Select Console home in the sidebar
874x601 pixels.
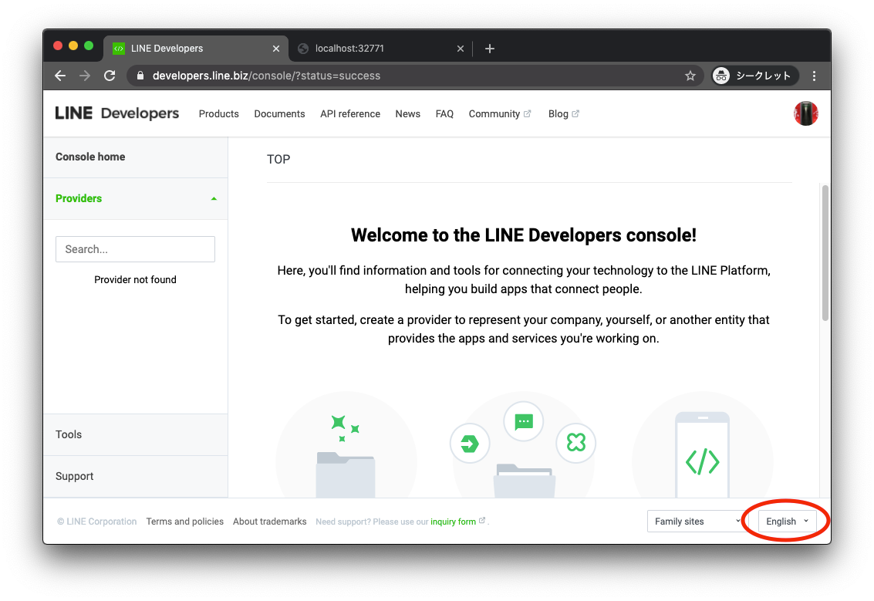click(x=136, y=157)
